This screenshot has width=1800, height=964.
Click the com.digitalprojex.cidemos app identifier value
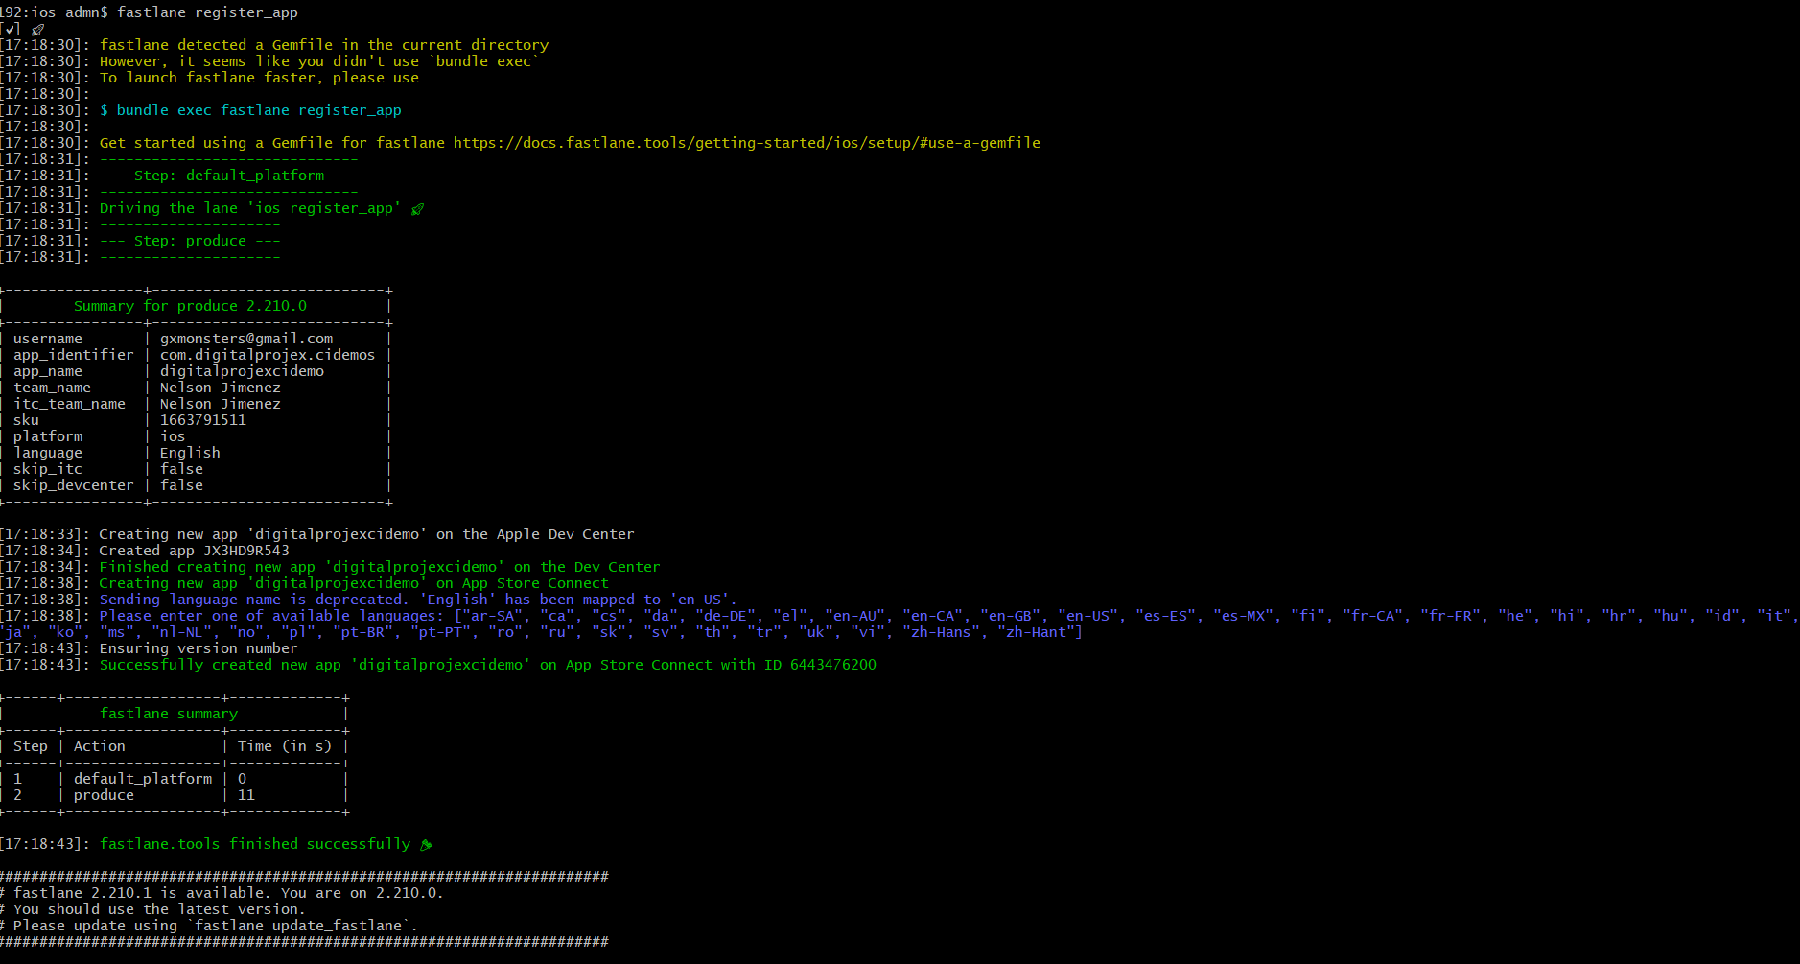pyautogui.click(x=268, y=355)
